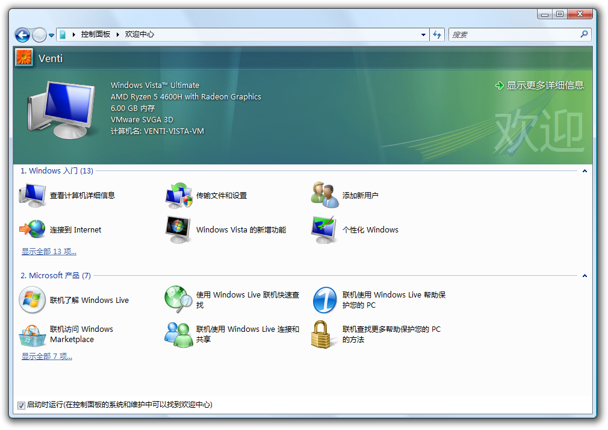608x430 pixels.
Task: Click the Windows Live 连接和共享 icon
Action: pos(178,334)
